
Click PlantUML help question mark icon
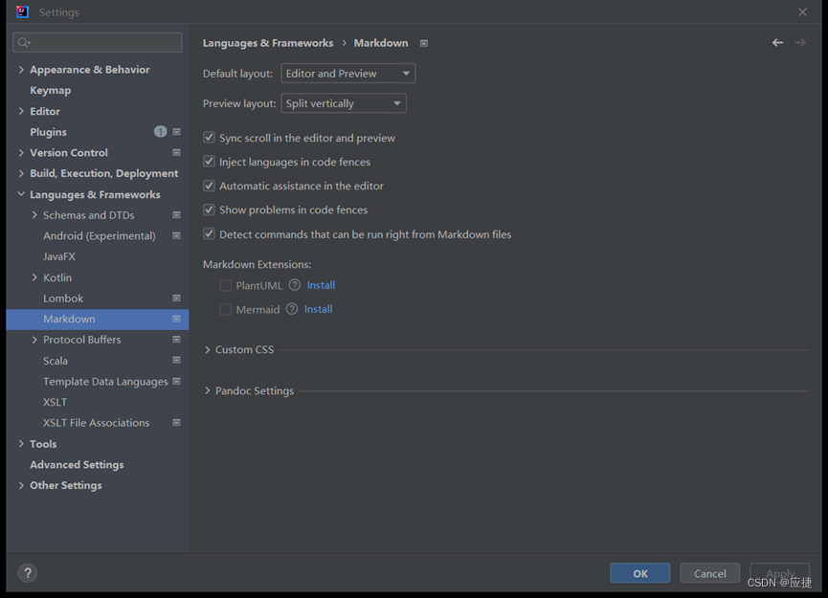coord(295,285)
